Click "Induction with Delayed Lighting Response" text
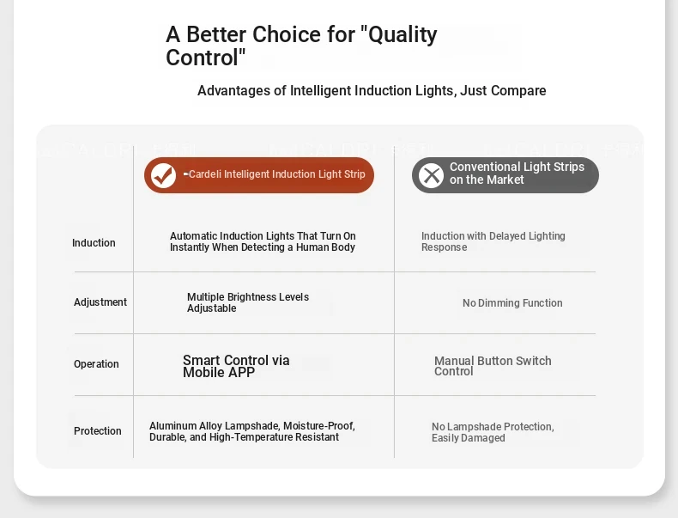The height and width of the screenshot is (518, 678). (x=493, y=241)
